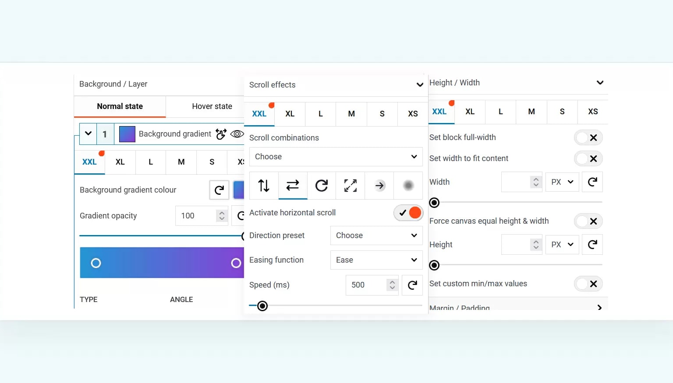Select XL breakpoint in Background panel
Viewport: 673px width, 383px height.
(120, 162)
